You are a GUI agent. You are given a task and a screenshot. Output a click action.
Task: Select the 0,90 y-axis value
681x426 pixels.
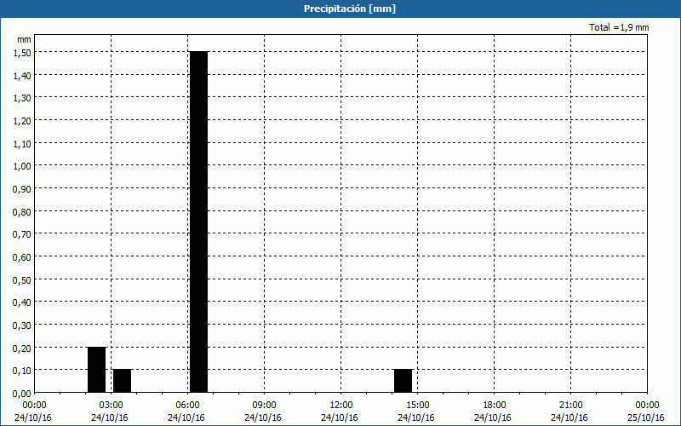pyautogui.click(x=22, y=188)
